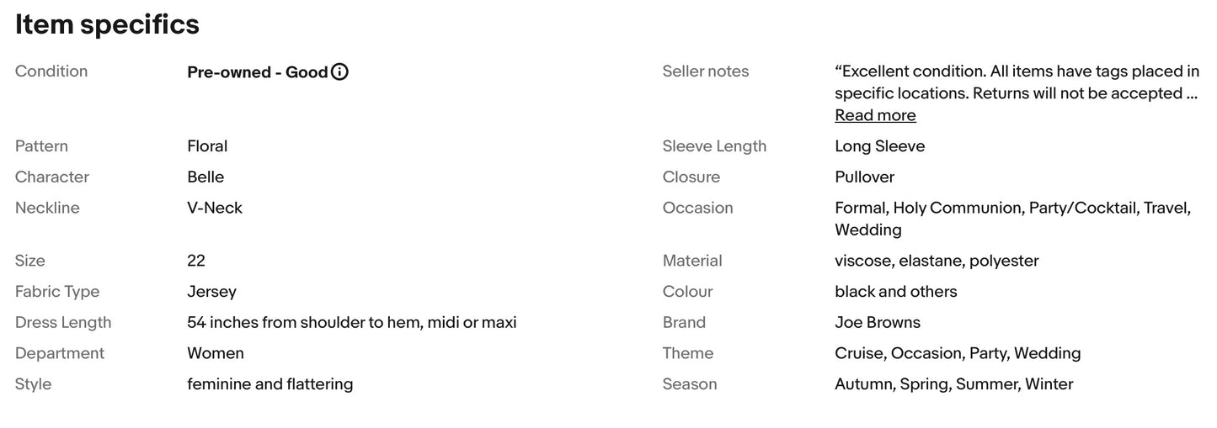Click the Autumn, Spring, Summer, Winter season text

coord(953,384)
